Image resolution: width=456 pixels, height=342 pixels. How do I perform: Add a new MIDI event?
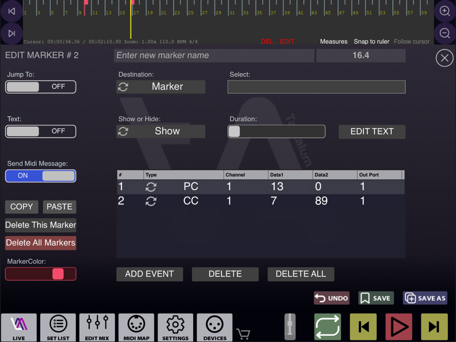point(149,274)
